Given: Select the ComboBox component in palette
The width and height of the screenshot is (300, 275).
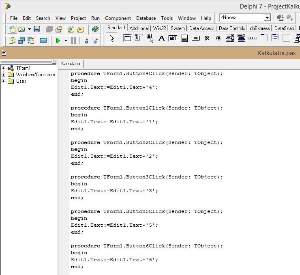Looking at the screenshot, I should (241, 38).
